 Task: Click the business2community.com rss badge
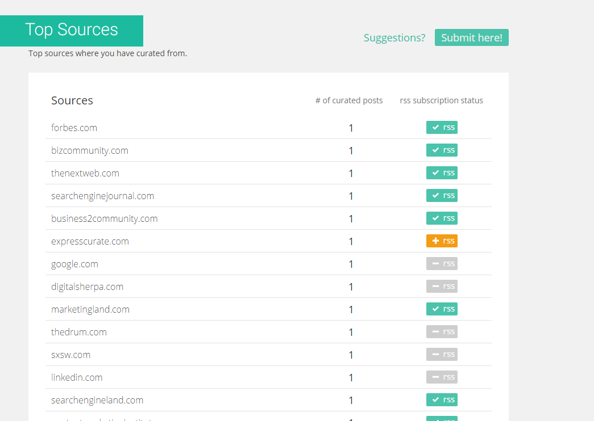coord(442,218)
